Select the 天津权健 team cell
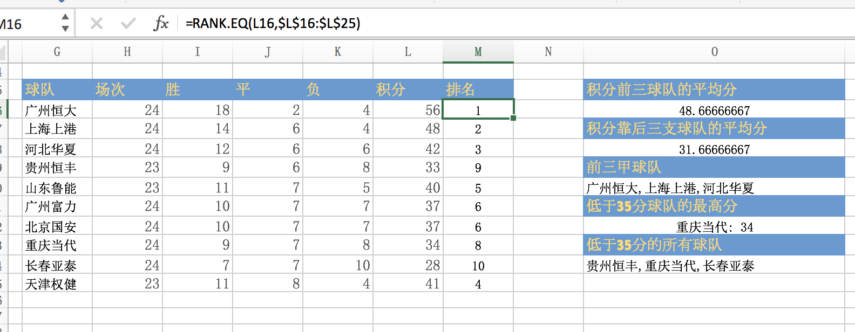This screenshot has height=332, width=855. pyautogui.click(x=57, y=284)
